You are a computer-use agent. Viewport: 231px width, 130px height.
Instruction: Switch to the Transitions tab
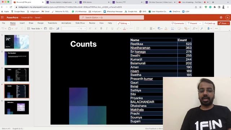52,23
